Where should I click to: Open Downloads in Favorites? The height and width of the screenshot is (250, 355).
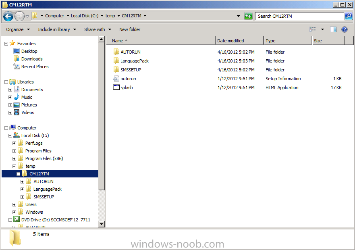(x=32, y=59)
